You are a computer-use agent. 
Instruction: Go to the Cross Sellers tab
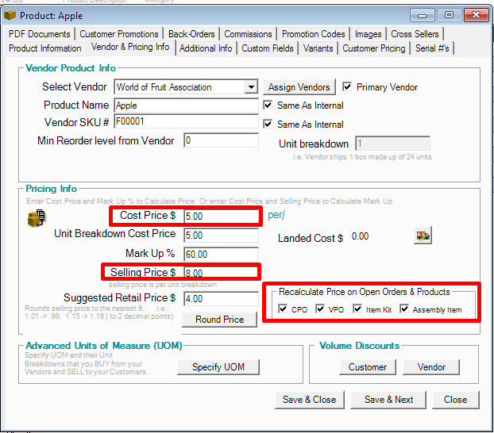point(415,34)
